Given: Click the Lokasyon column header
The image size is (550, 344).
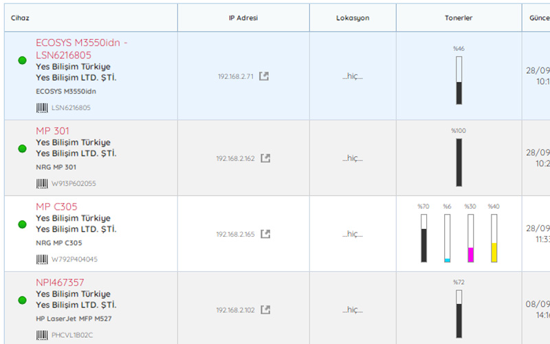Looking at the screenshot, I should [353, 18].
